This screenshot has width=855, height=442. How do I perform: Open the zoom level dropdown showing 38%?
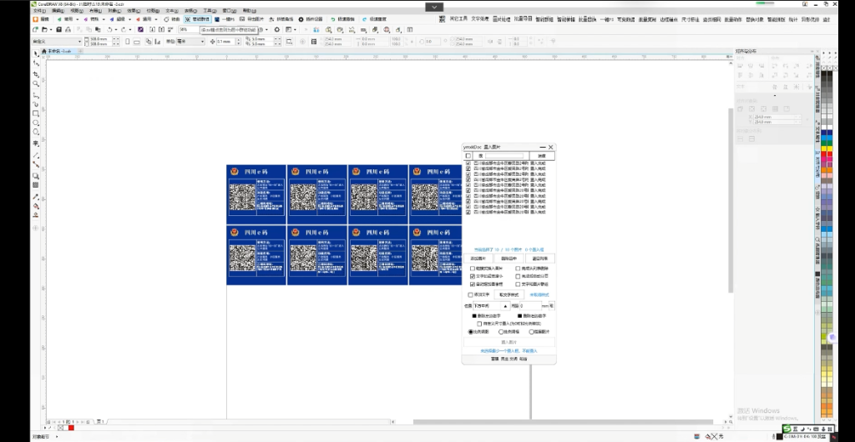coord(189,29)
